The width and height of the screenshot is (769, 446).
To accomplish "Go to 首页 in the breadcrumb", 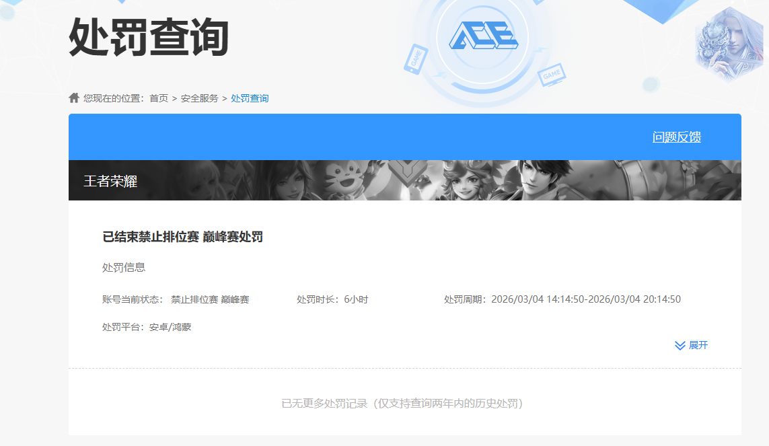I will click(x=159, y=98).
